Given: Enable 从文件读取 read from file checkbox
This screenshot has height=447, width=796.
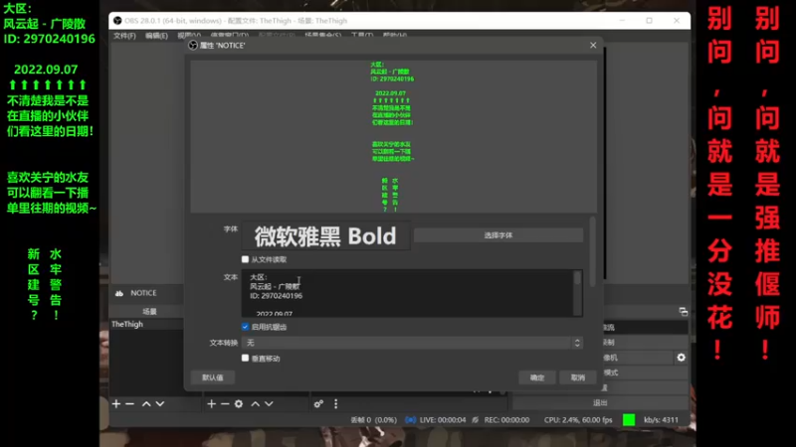Looking at the screenshot, I should [245, 259].
